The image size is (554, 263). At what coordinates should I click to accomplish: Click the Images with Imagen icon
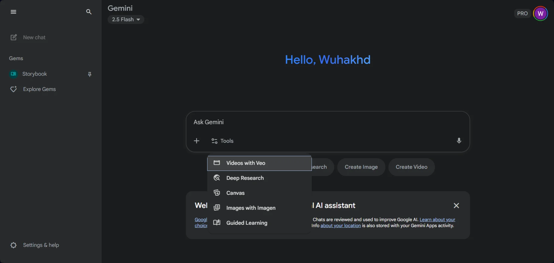pos(217,208)
